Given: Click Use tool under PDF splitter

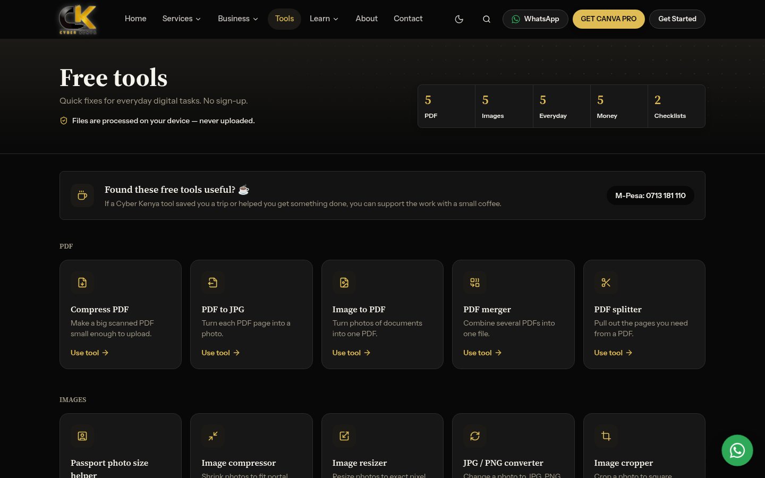Looking at the screenshot, I should 613,353.
